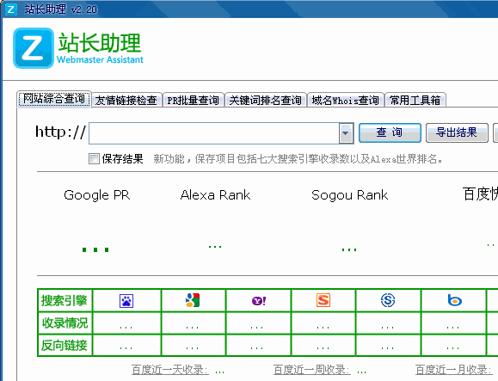
Task: Click the 导出结果 button
Action: pos(457,132)
